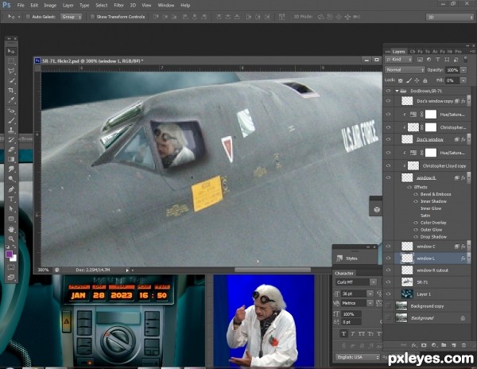Select the Rectangle shape tool
The image size is (477, 369).
pyautogui.click(x=11, y=219)
